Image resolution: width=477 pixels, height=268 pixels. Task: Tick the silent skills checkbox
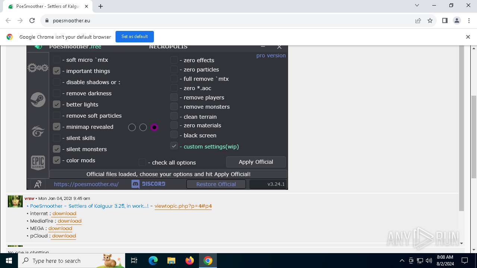pyautogui.click(x=57, y=138)
